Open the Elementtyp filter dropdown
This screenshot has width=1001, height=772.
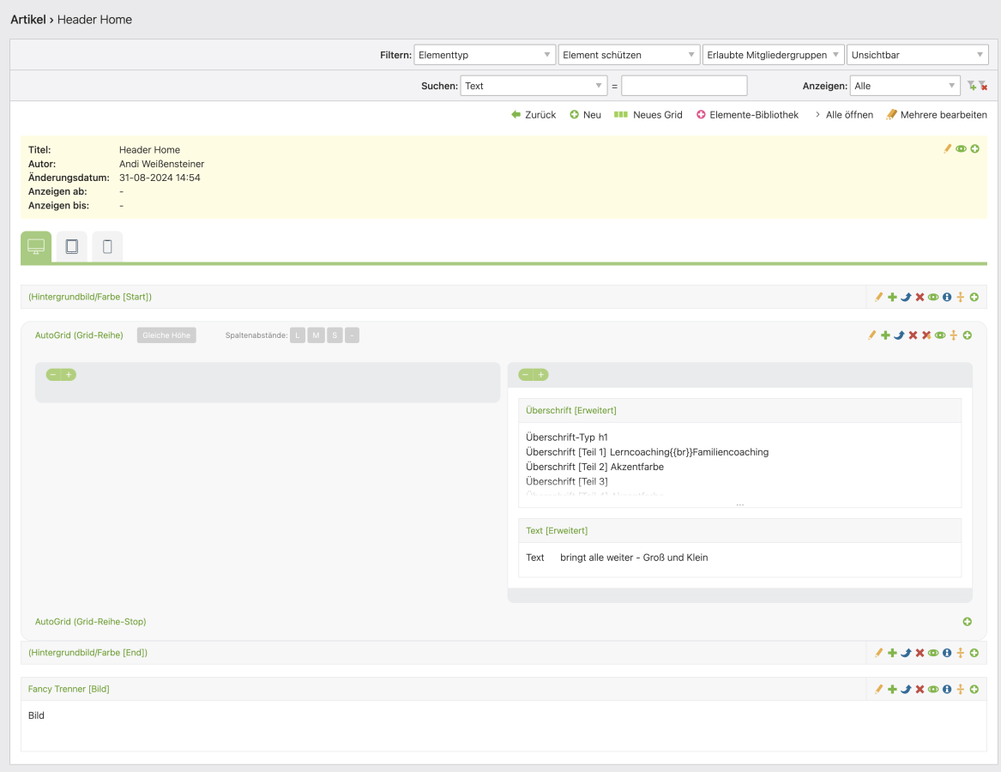[485, 55]
